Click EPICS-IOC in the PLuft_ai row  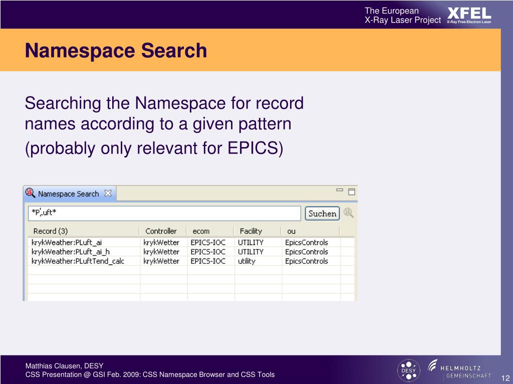click(208, 242)
